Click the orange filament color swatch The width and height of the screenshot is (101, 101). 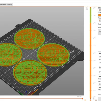point(100,15)
